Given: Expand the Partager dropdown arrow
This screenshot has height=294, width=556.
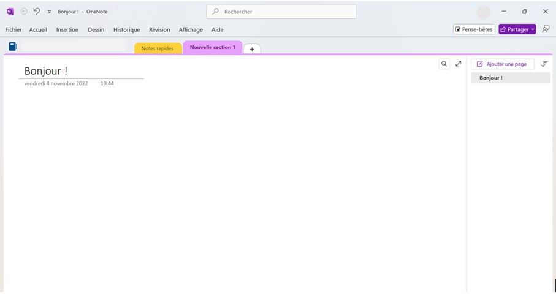Looking at the screenshot, I should [x=533, y=29].
